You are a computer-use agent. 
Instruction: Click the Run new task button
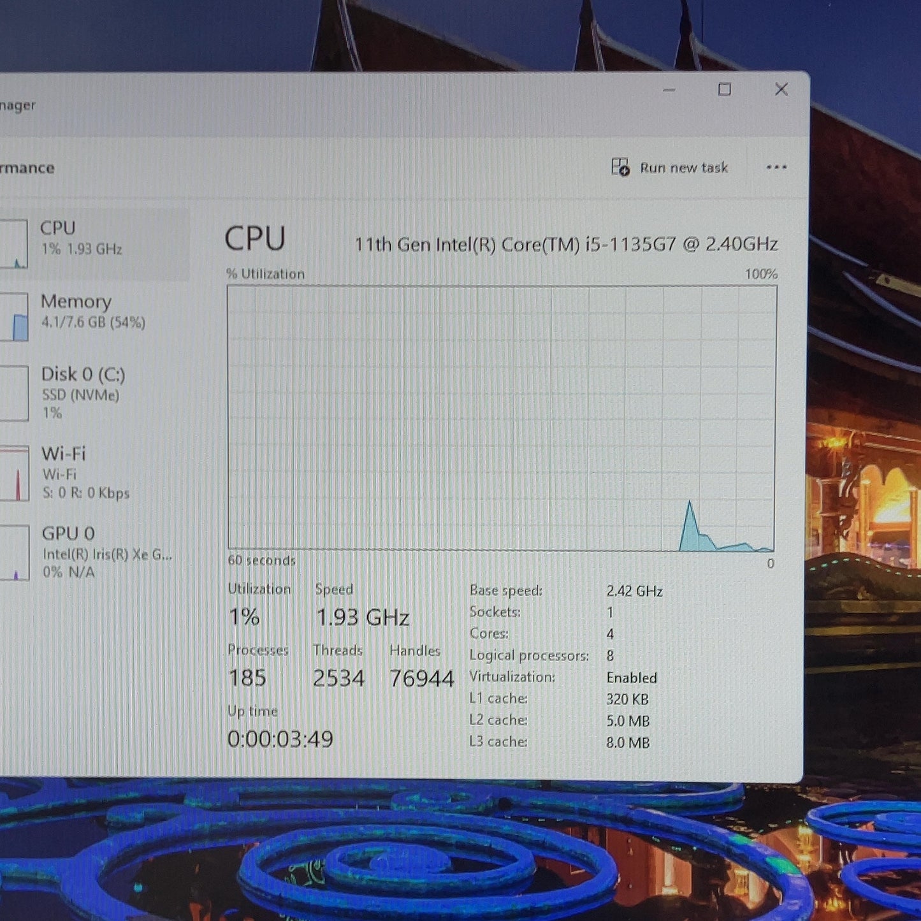(x=669, y=168)
